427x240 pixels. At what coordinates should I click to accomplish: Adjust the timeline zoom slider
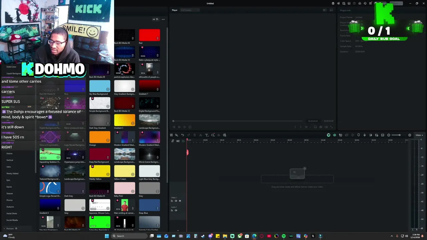tap(399, 135)
